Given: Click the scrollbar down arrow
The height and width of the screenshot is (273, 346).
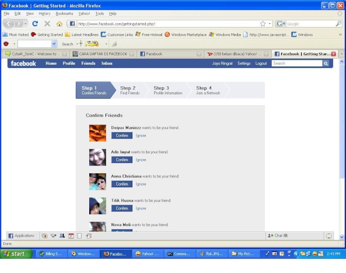Looking at the screenshot, I should coord(342,237).
